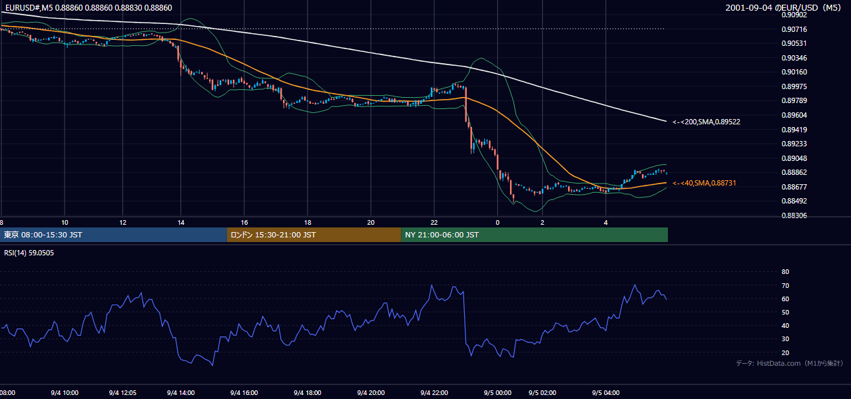This screenshot has width=851, height=399.
Task: Select the NY 21:00-06:00 JST session bar
Action: [x=535, y=235]
